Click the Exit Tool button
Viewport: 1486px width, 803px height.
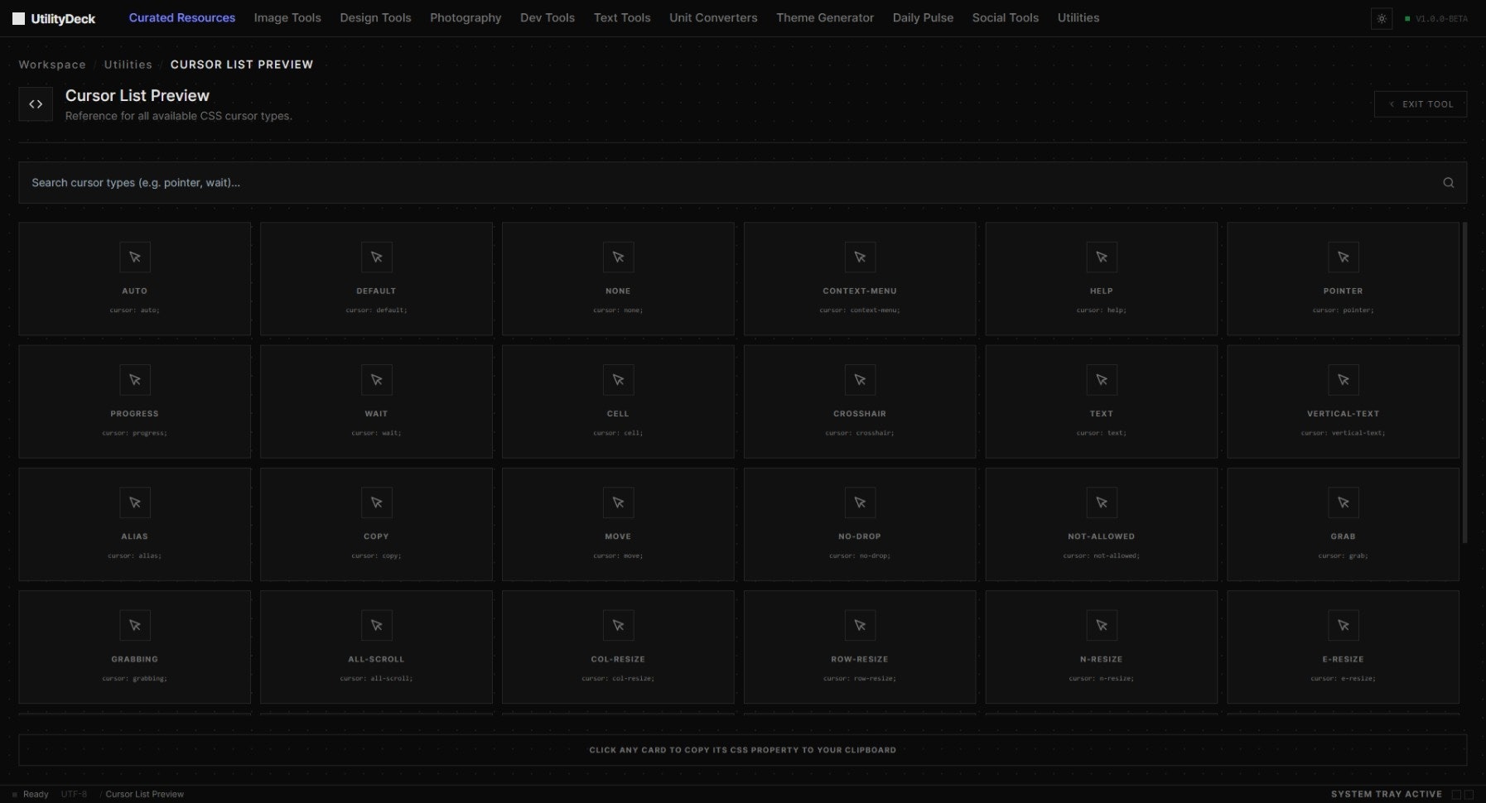pos(1420,103)
